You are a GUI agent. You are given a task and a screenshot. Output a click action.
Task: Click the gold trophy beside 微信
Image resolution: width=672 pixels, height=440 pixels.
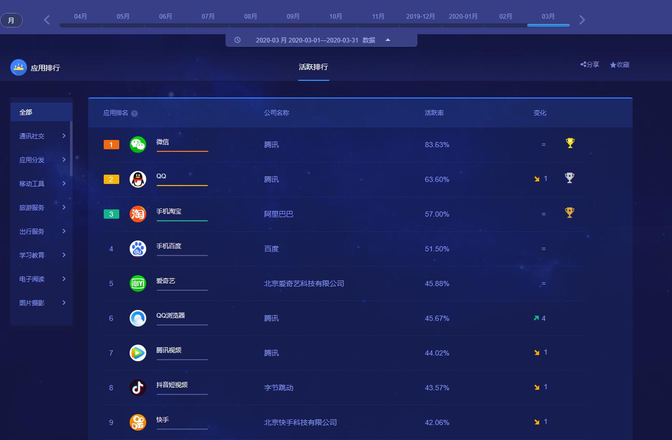point(570,143)
